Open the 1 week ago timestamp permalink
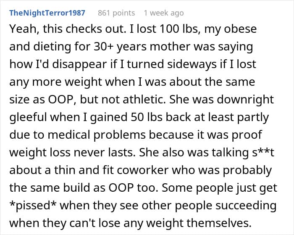Viewport: 294px width, 235px height. click(x=164, y=13)
